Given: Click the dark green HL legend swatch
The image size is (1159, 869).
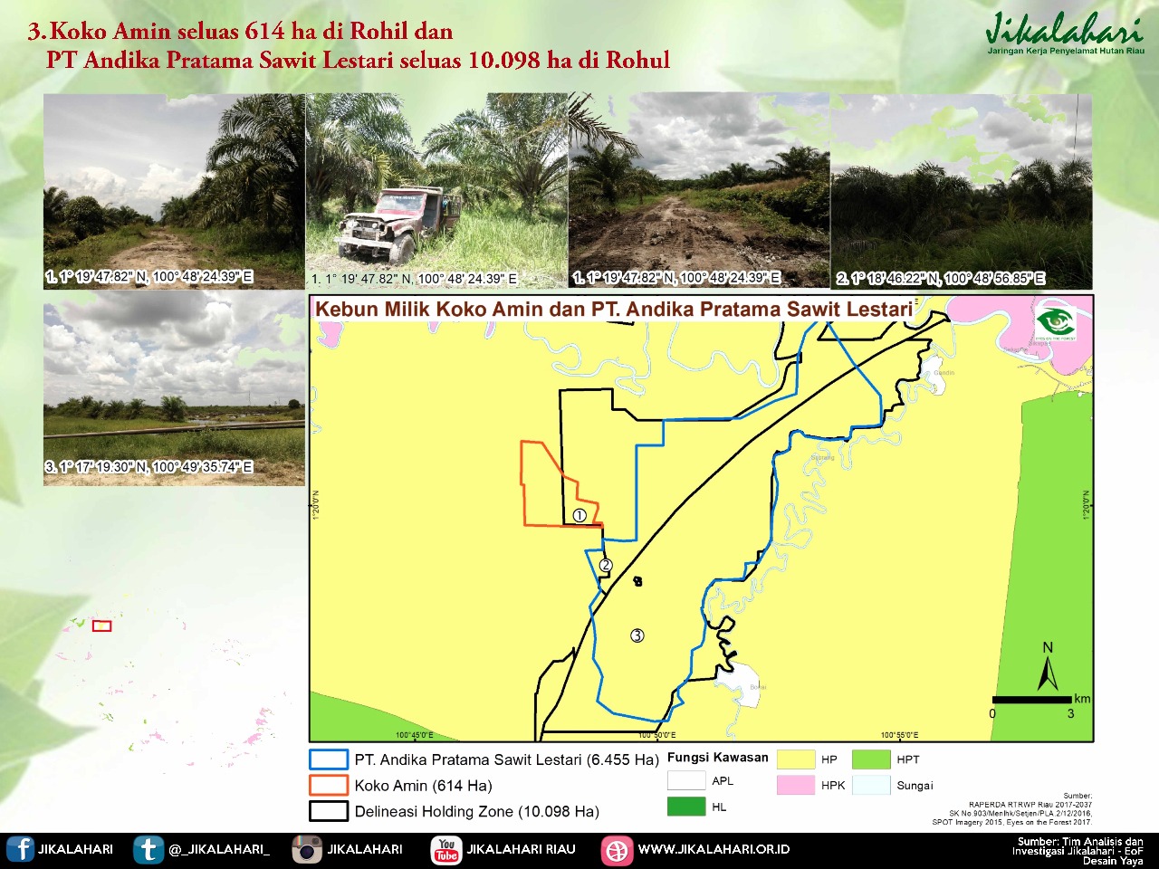Looking at the screenshot, I should click(686, 807).
